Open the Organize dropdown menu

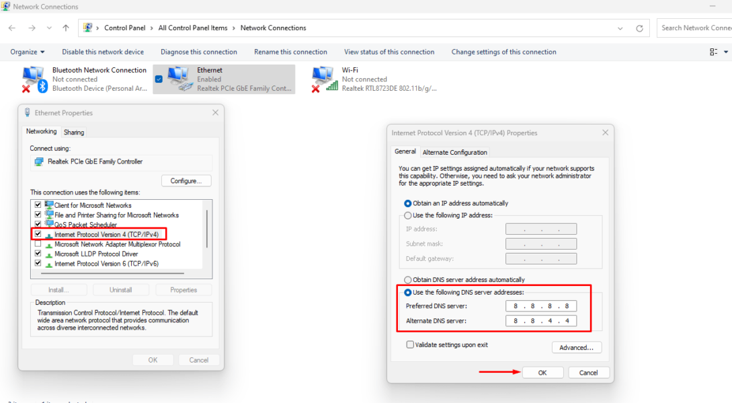click(28, 52)
